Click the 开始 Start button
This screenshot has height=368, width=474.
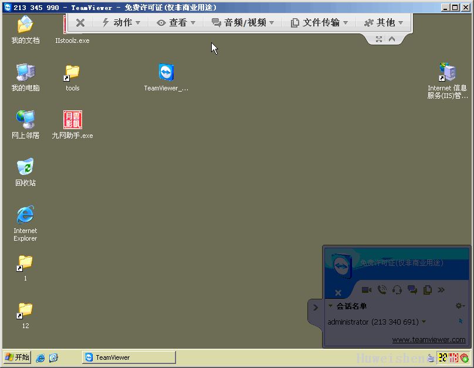pos(18,357)
